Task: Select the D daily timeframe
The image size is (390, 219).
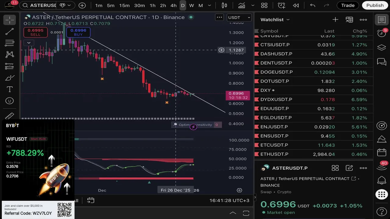Action: (x=183, y=5)
